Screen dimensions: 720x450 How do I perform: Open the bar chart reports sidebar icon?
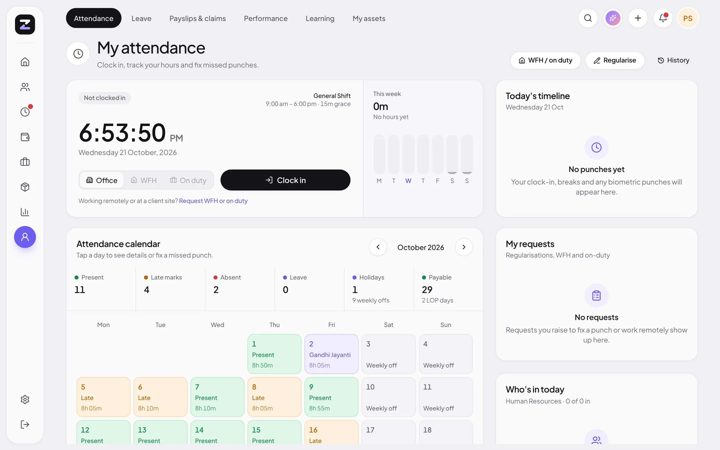[x=25, y=212]
